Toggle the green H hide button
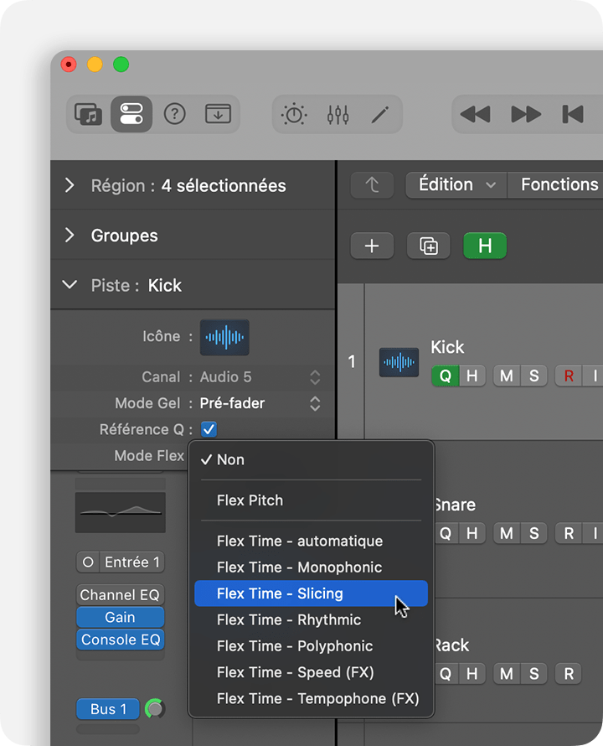Viewport: 603px width, 746px height. point(484,246)
